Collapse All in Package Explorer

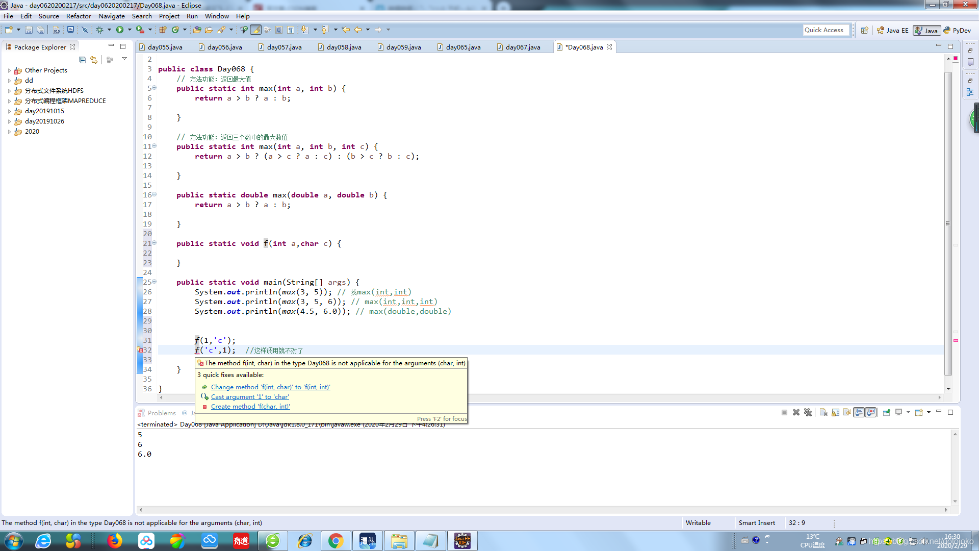[82, 60]
